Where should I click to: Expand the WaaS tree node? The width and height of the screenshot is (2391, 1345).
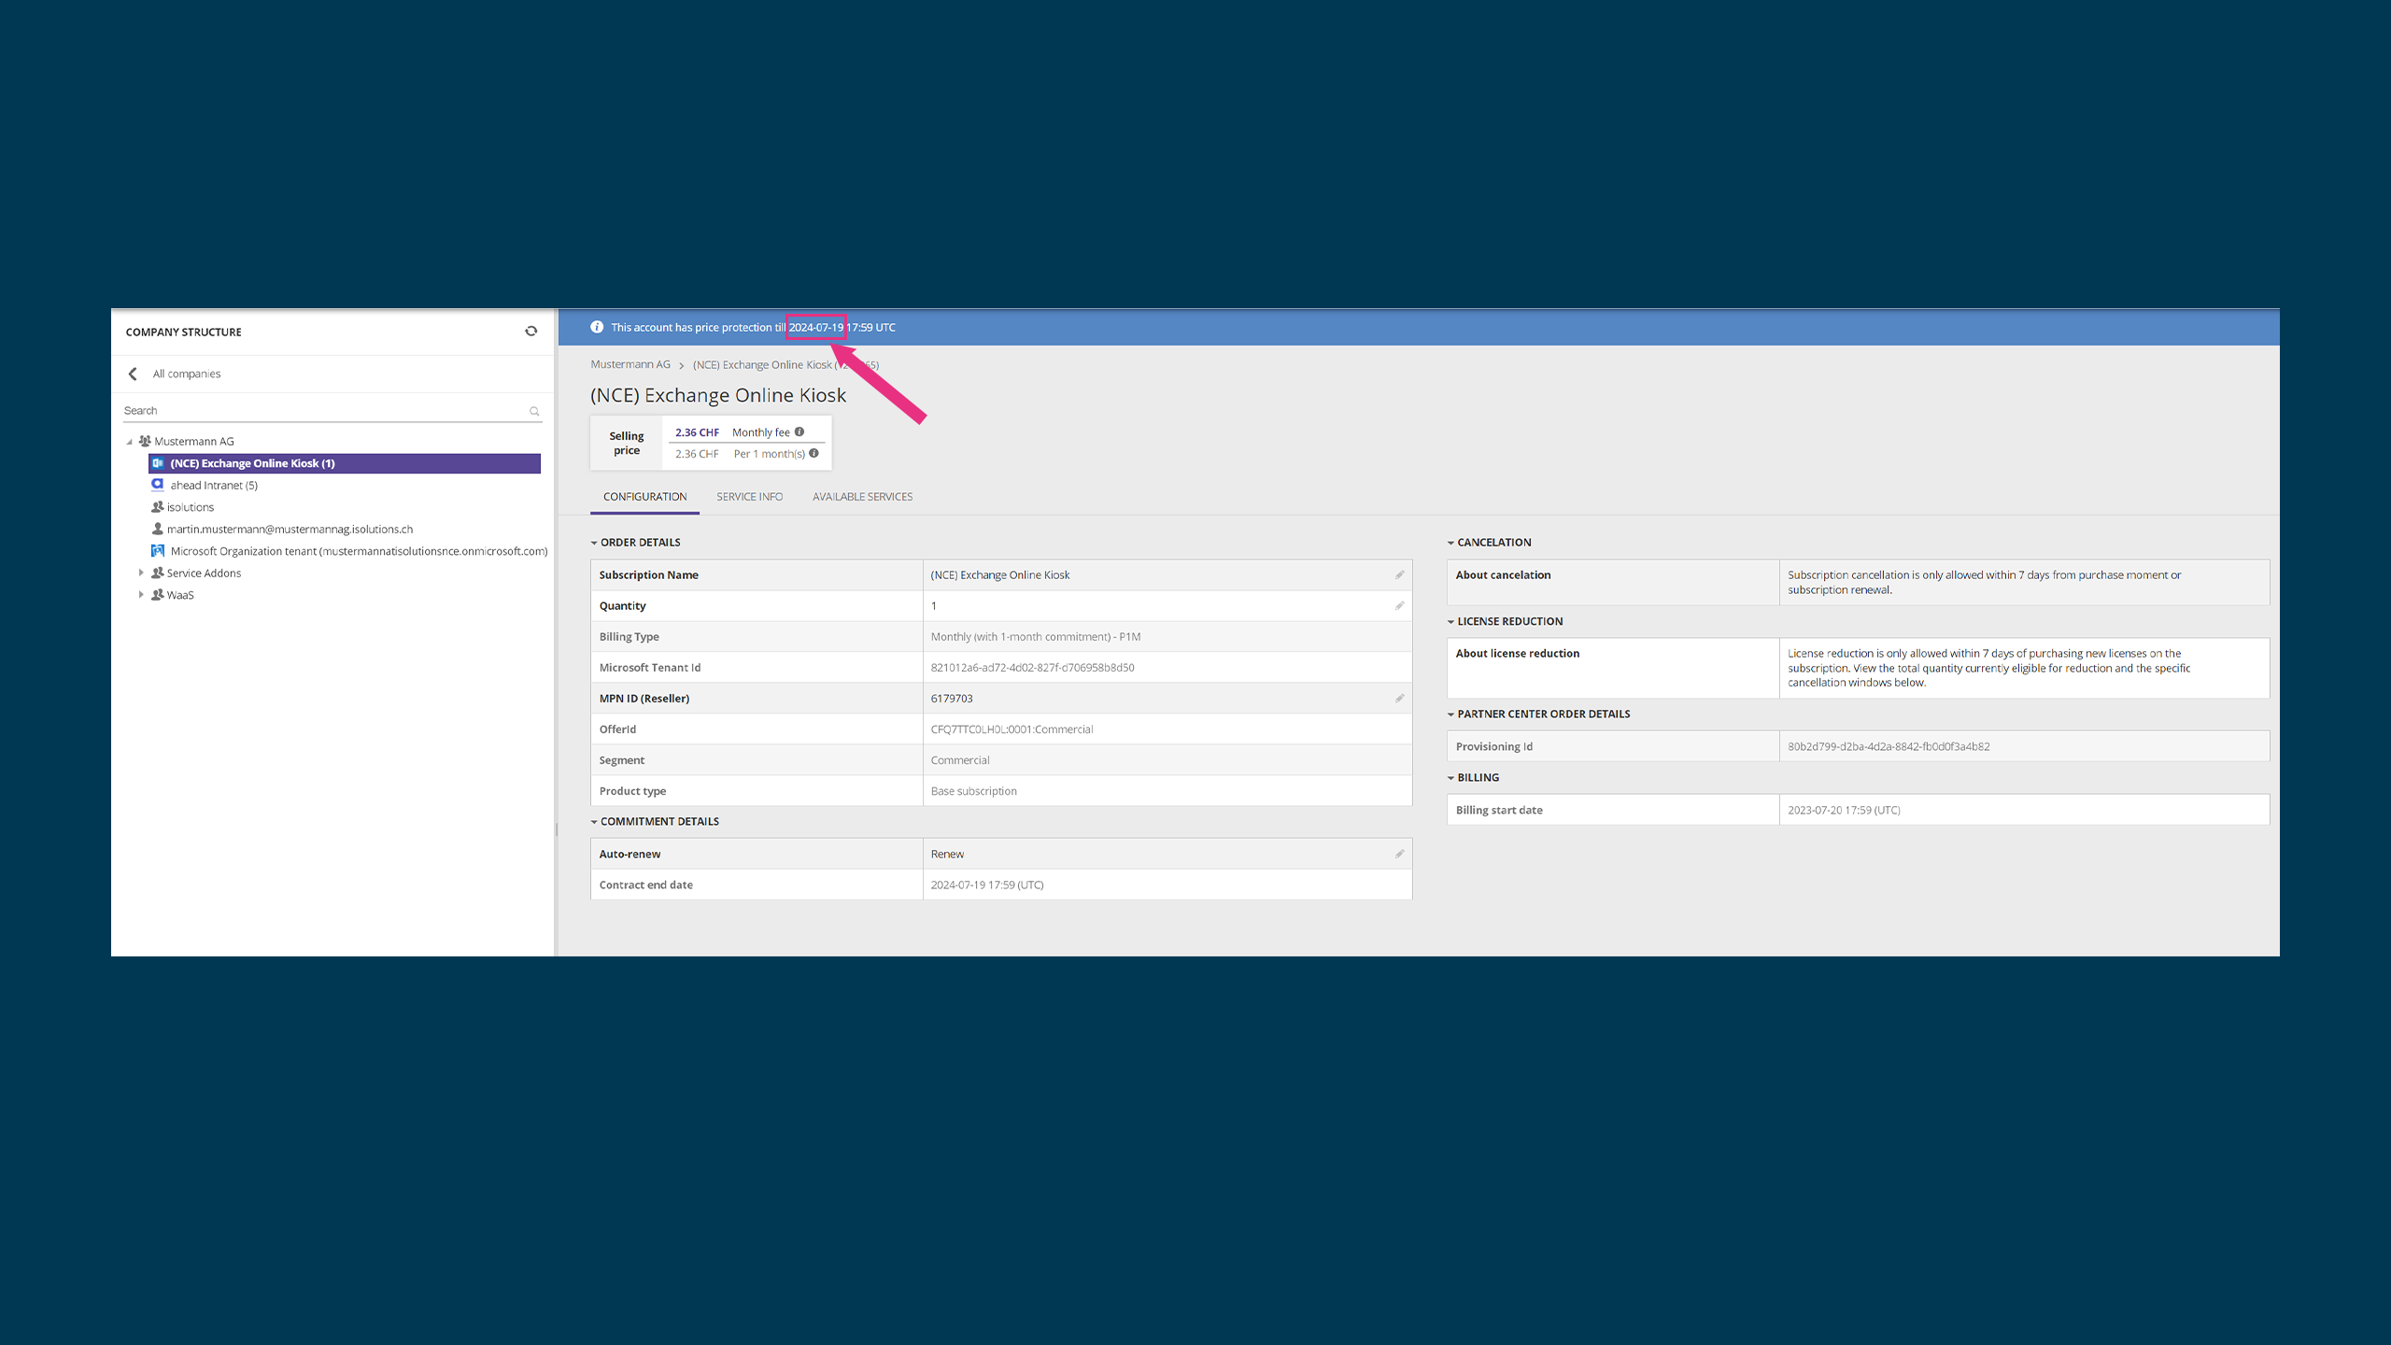click(142, 594)
